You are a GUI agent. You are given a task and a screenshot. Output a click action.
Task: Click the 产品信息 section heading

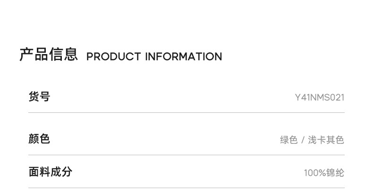point(49,55)
